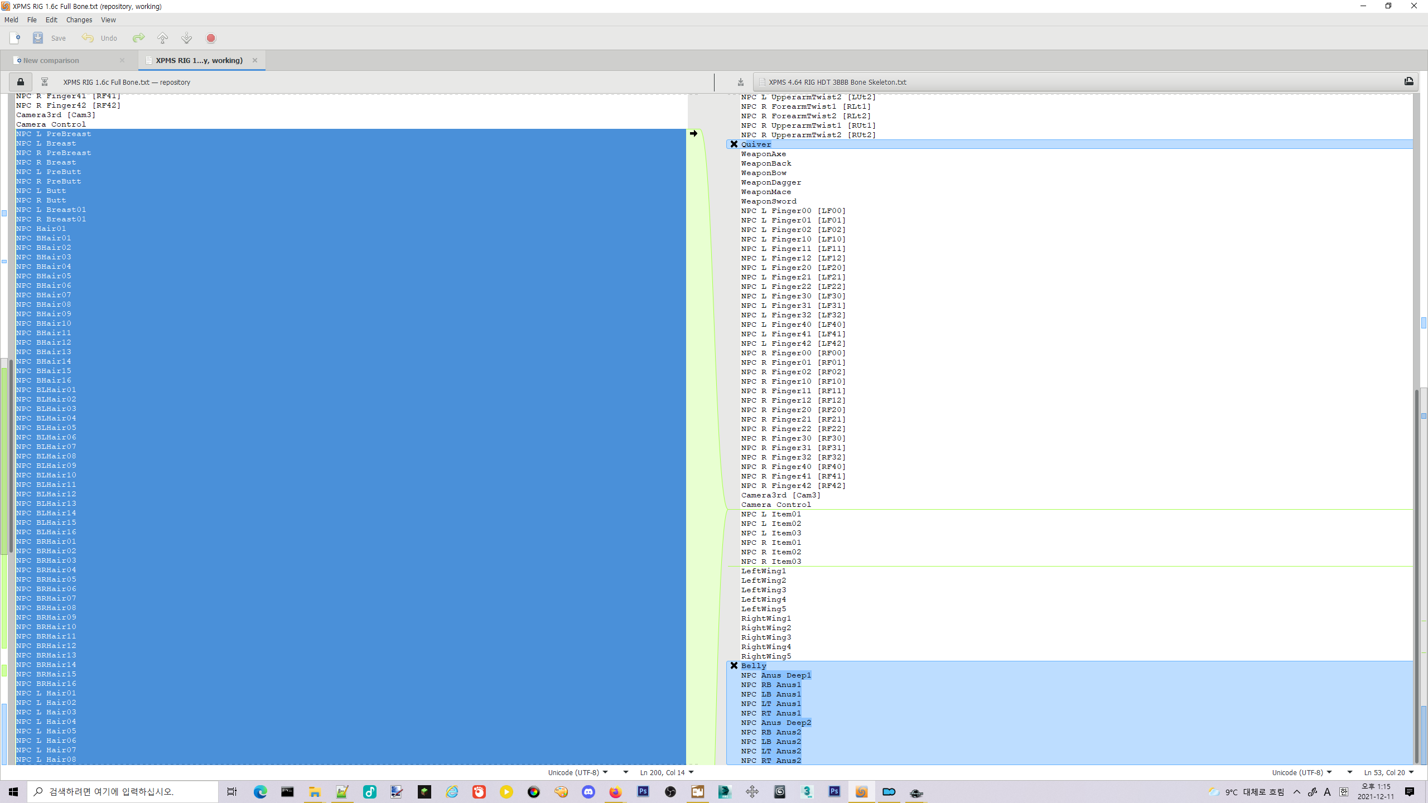Click the Undo text button
This screenshot has height=803, width=1428.
point(109,38)
